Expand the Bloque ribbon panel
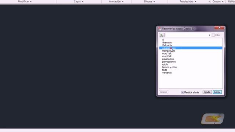Image resolution: width=235 pixels, height=132 pixels. point(149,1)
